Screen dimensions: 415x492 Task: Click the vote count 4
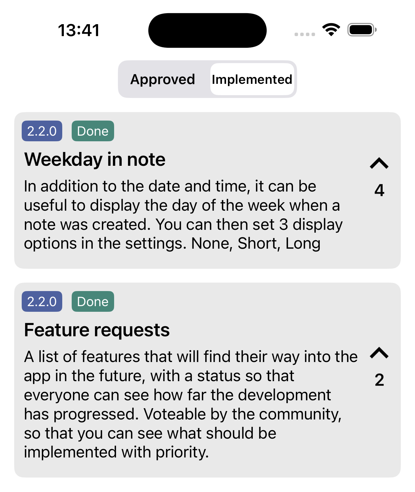pyautogui.click(x=379, y=190)
